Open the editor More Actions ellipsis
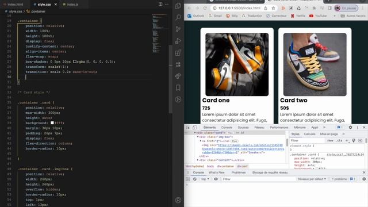Image resolution: width=368 pixels, height=207 pixels. pyautogui.click(x=167, y=4)
